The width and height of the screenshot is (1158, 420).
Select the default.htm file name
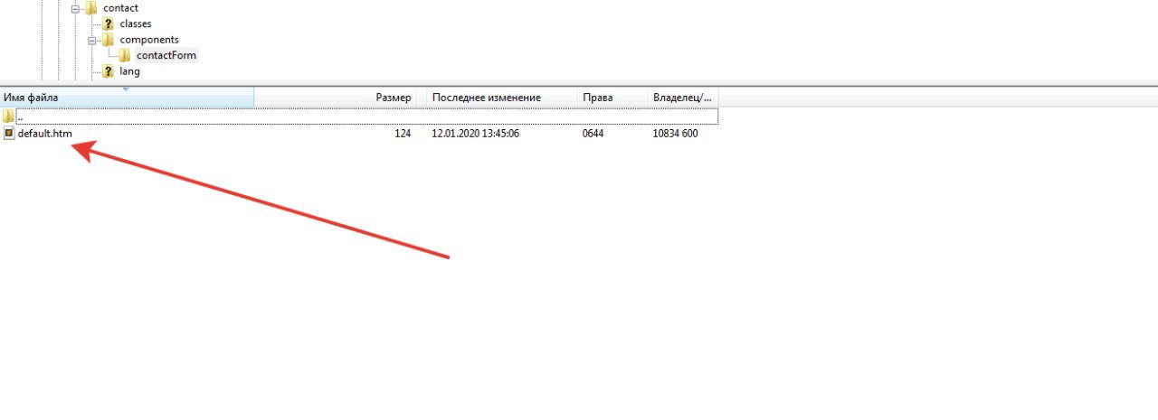coord(45,134)
